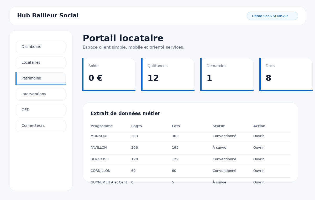Click the Logts column header

tap(136, 126)
